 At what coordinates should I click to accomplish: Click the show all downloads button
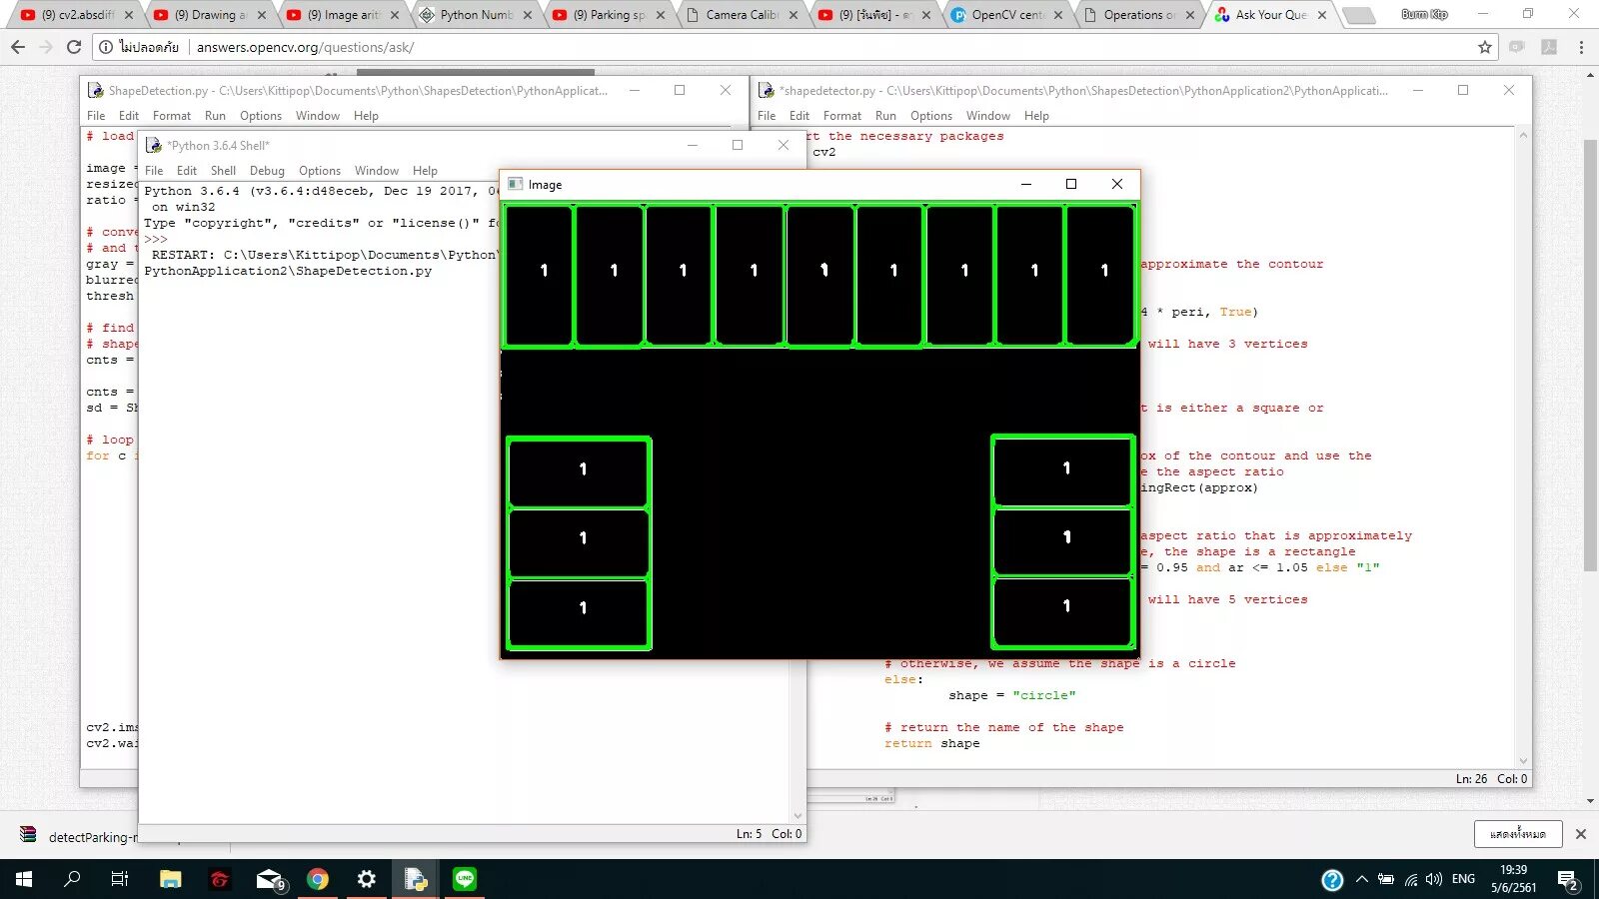tap(1517, 834)
